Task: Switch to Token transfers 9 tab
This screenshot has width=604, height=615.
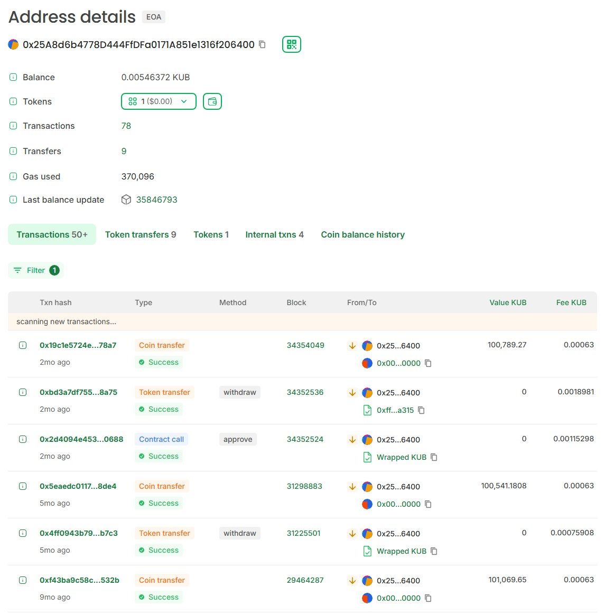Action: [141, 234]
